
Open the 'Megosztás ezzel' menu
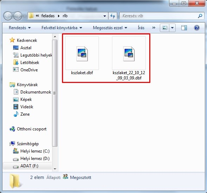point(110,28)
